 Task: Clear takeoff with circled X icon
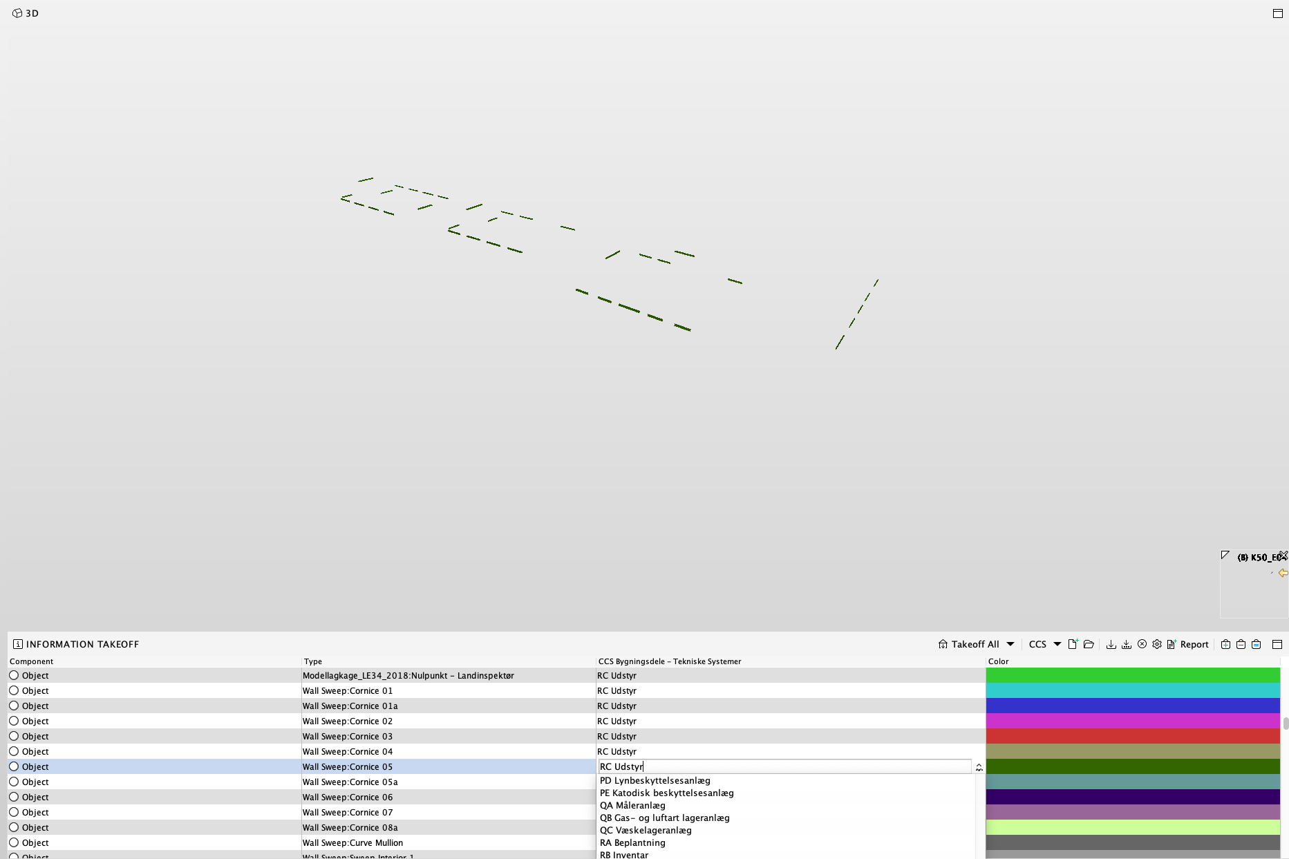[x=1142, y=644]
